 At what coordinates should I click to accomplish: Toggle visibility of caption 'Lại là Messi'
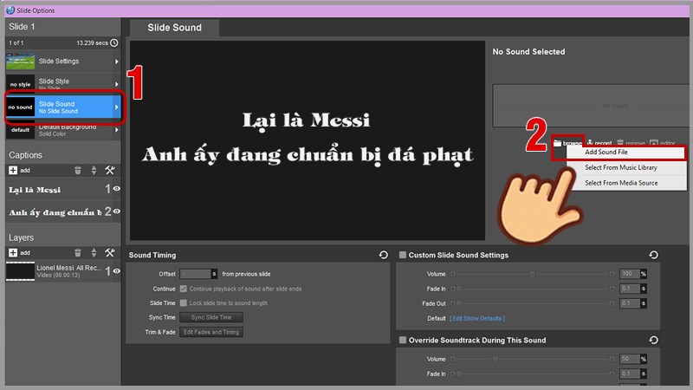tap(116, 189)
